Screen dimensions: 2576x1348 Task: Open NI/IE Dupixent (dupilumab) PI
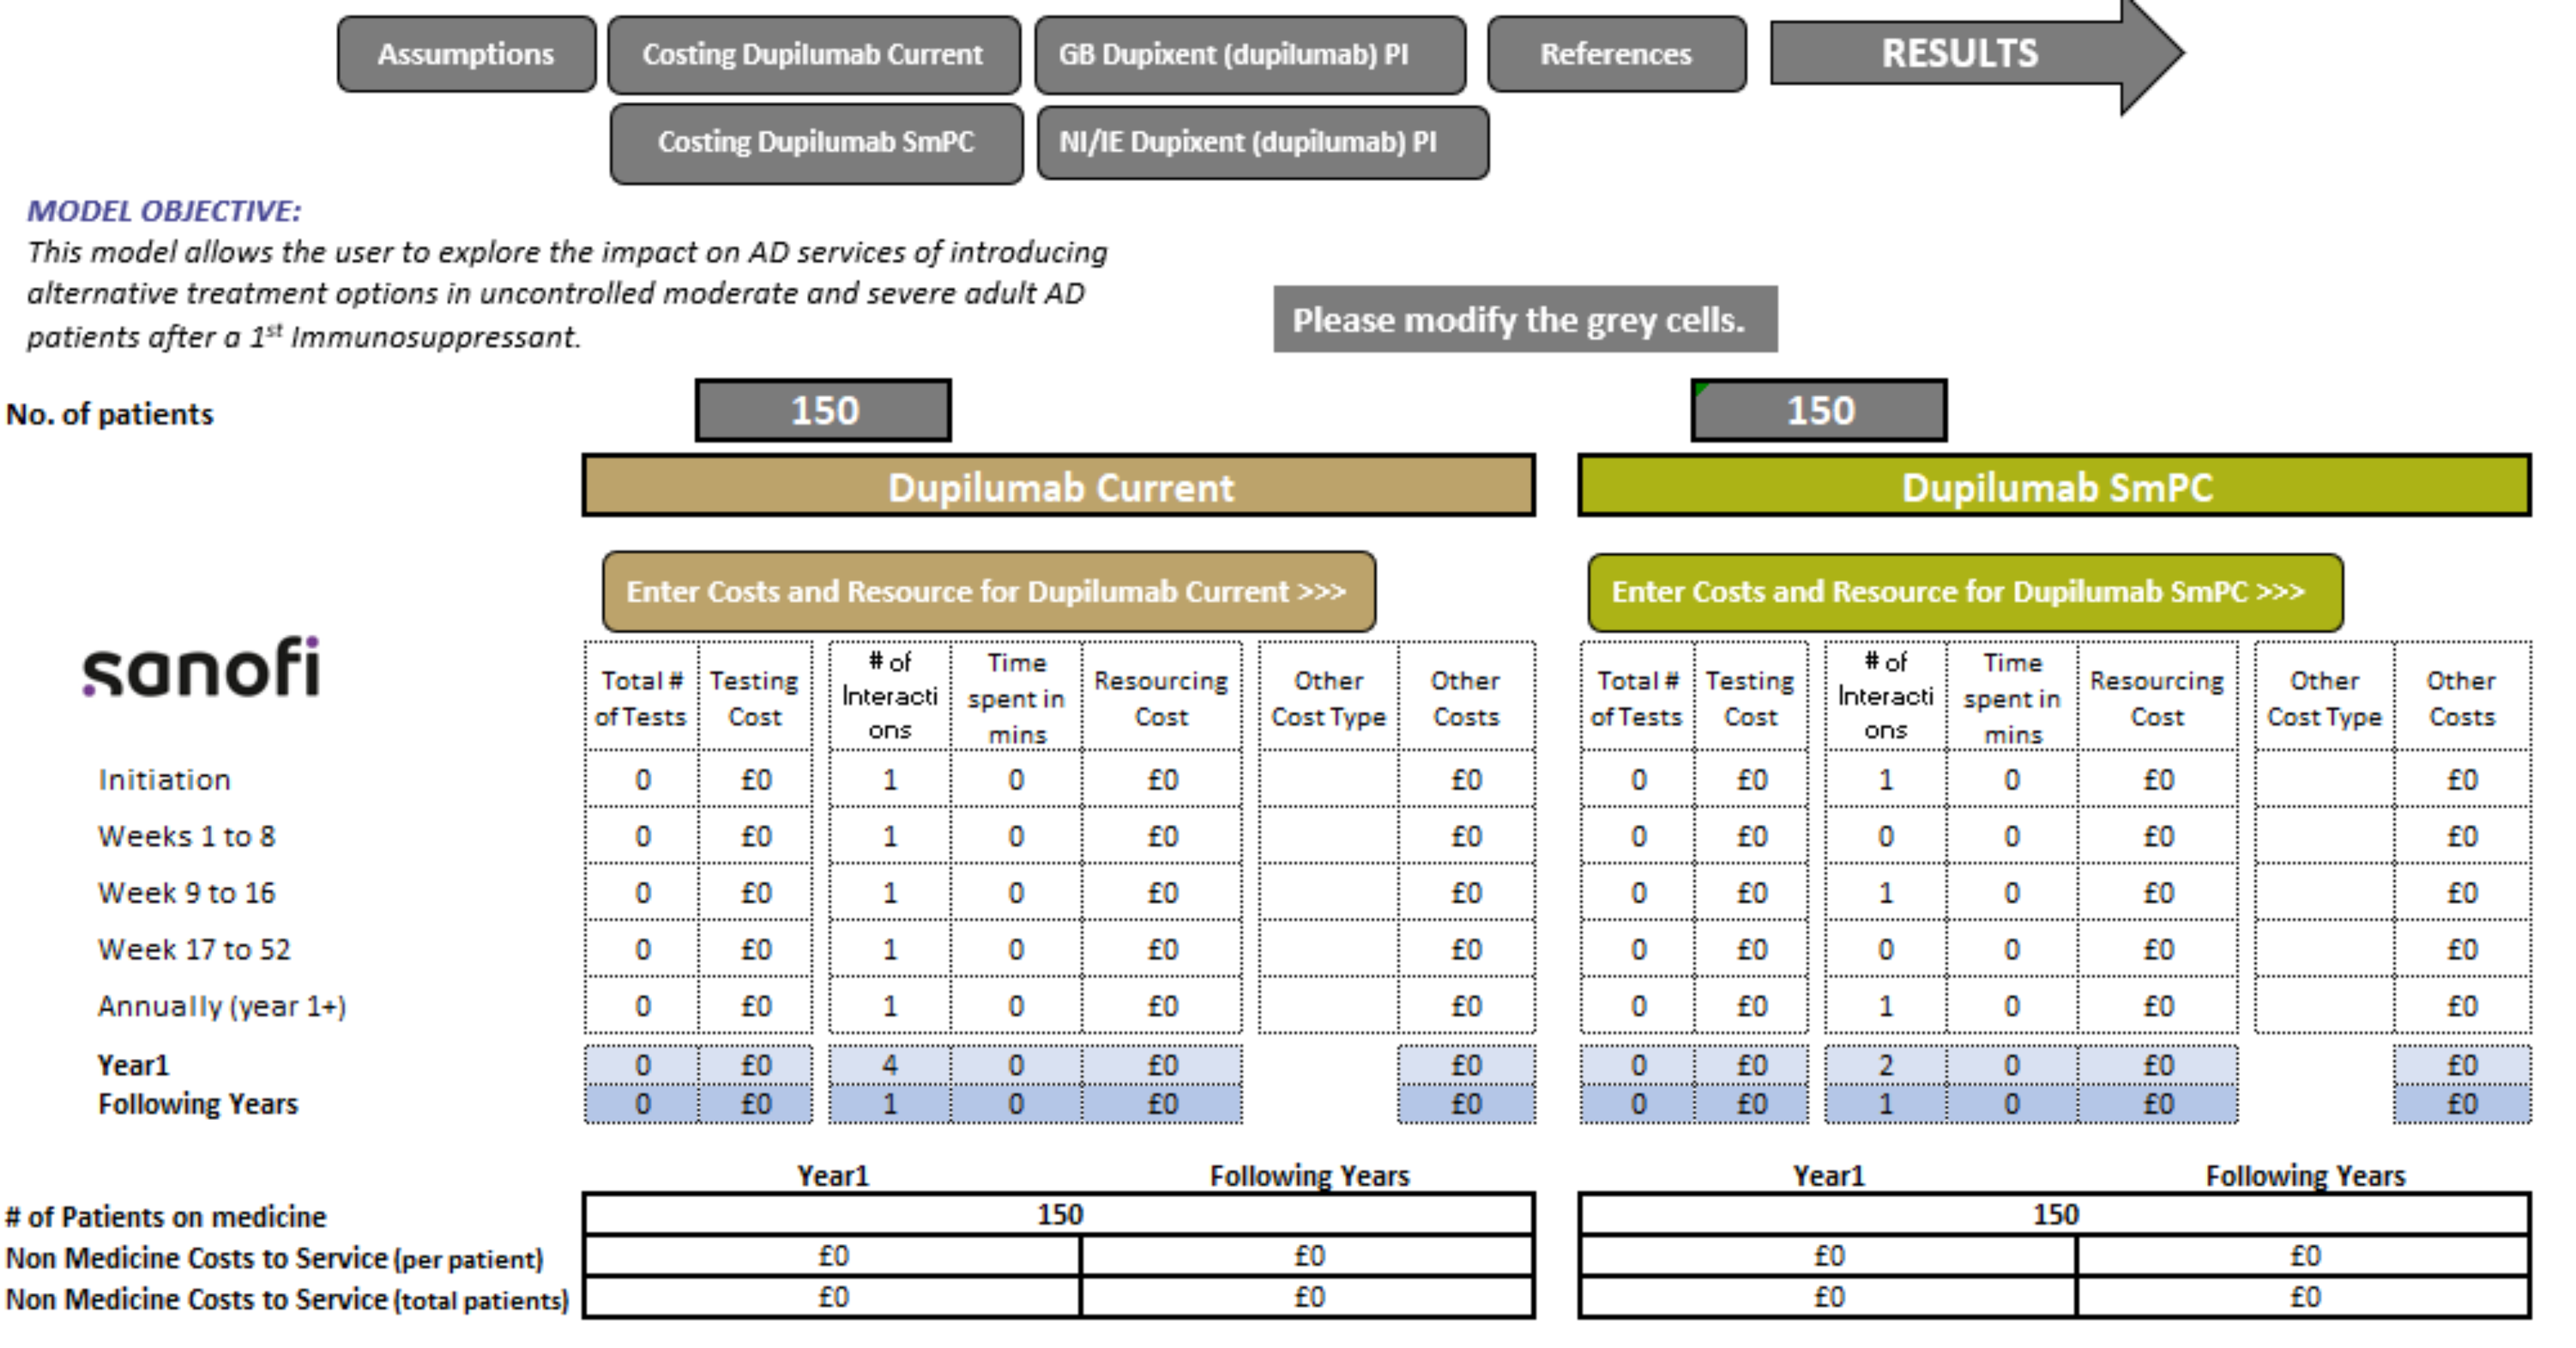[1262, 142]
